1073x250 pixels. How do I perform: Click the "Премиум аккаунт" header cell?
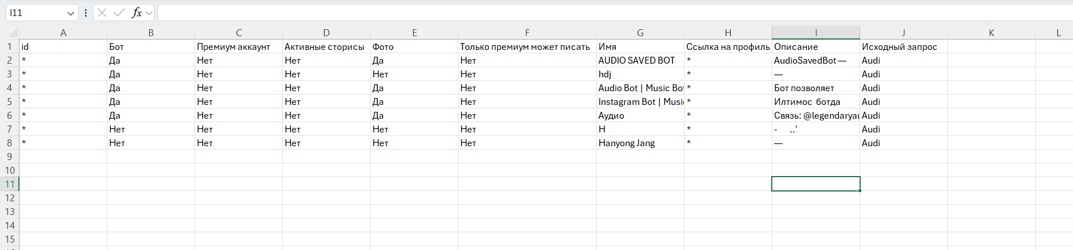click(x=238, y=46)
